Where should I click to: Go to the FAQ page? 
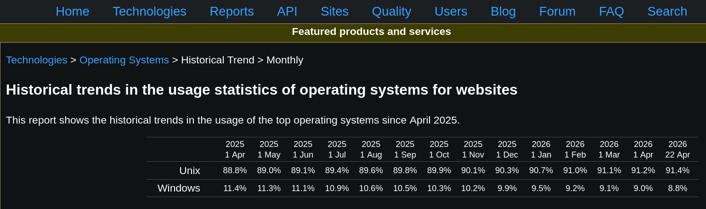611,11
